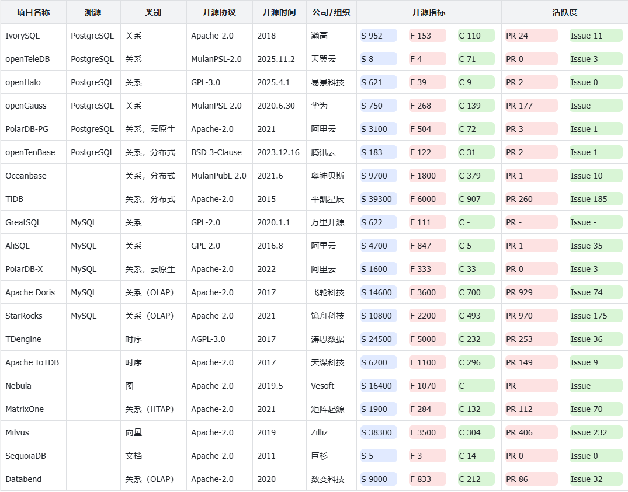Click the F 6000 badge for TiDB

pyautogui.click(x=428, y=199)
